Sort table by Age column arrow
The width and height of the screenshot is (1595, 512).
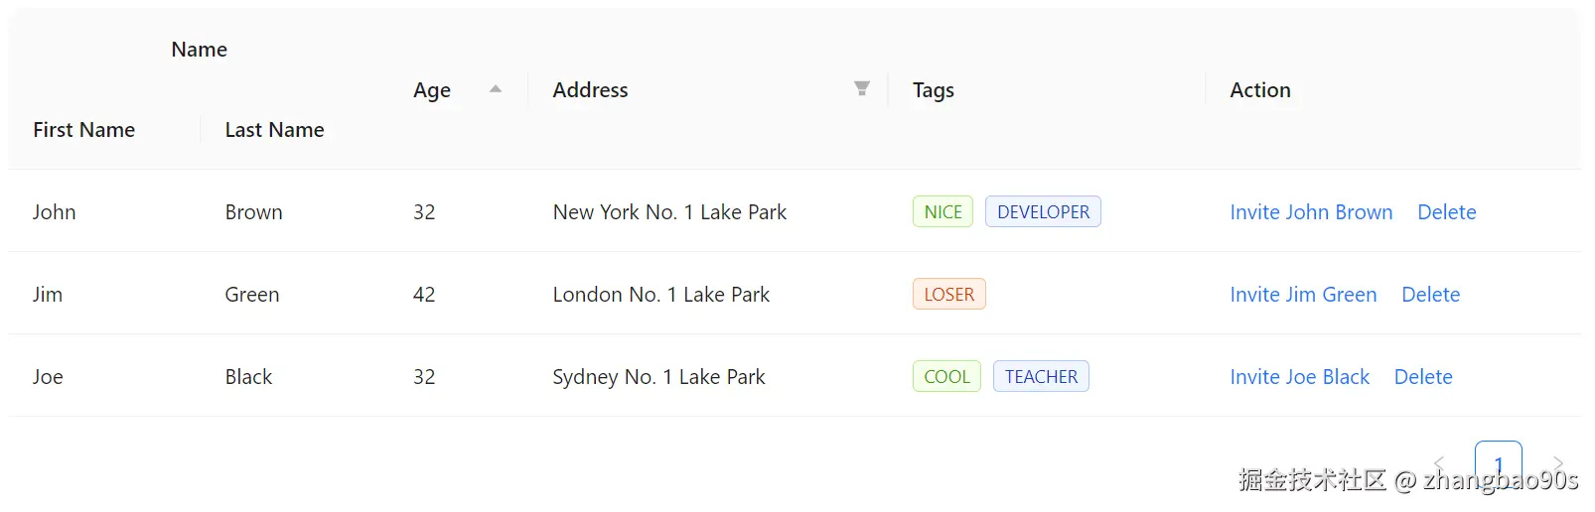pos(496,89)
